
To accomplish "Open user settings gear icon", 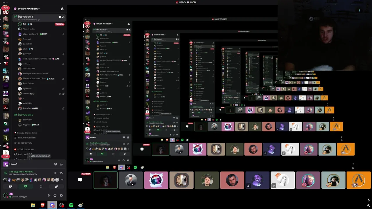I will point(61,196).
